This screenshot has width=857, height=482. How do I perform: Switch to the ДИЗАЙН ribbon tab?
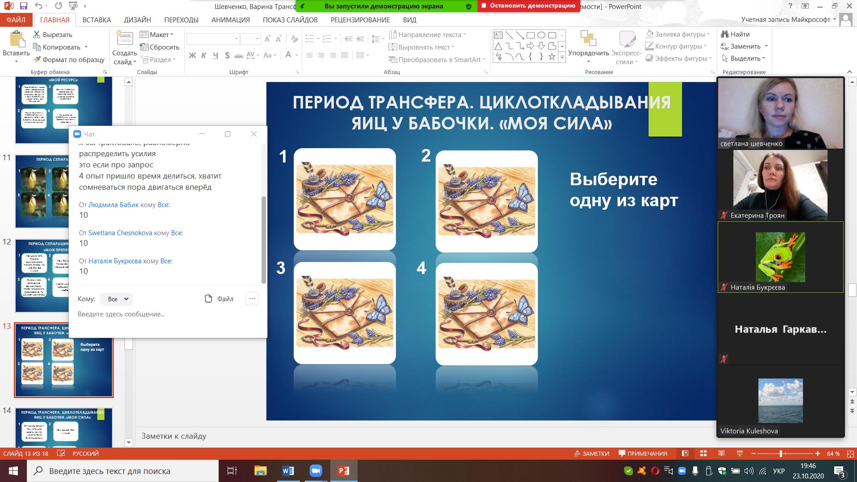(137, 20)
